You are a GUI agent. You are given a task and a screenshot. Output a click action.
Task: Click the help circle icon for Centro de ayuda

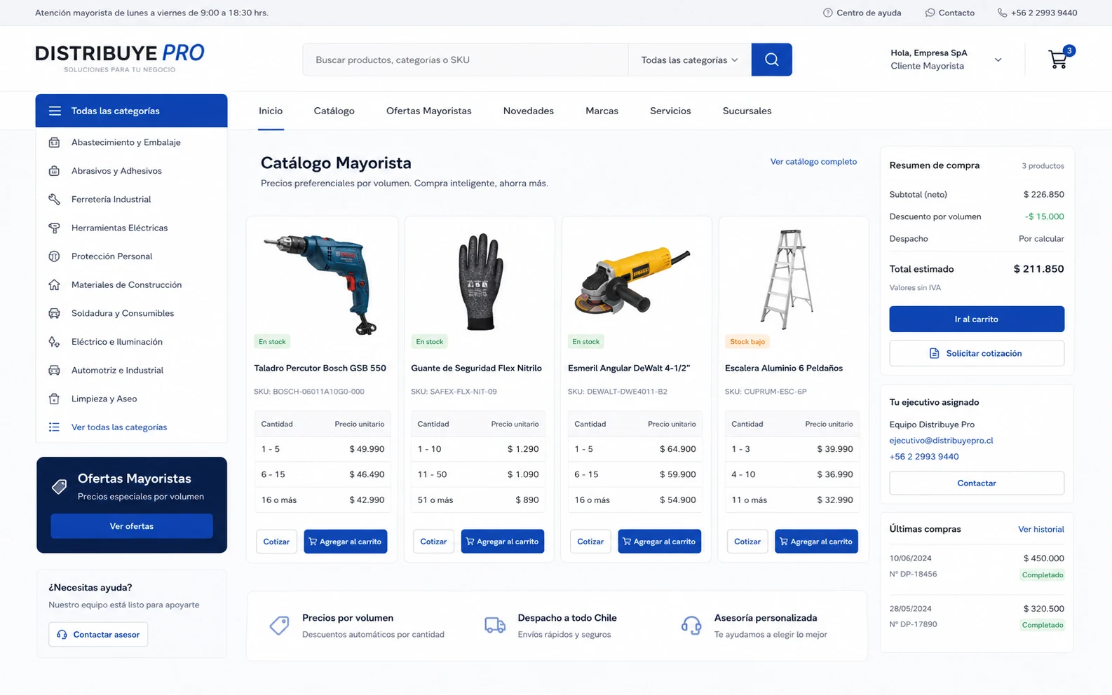tap(827, 13)
